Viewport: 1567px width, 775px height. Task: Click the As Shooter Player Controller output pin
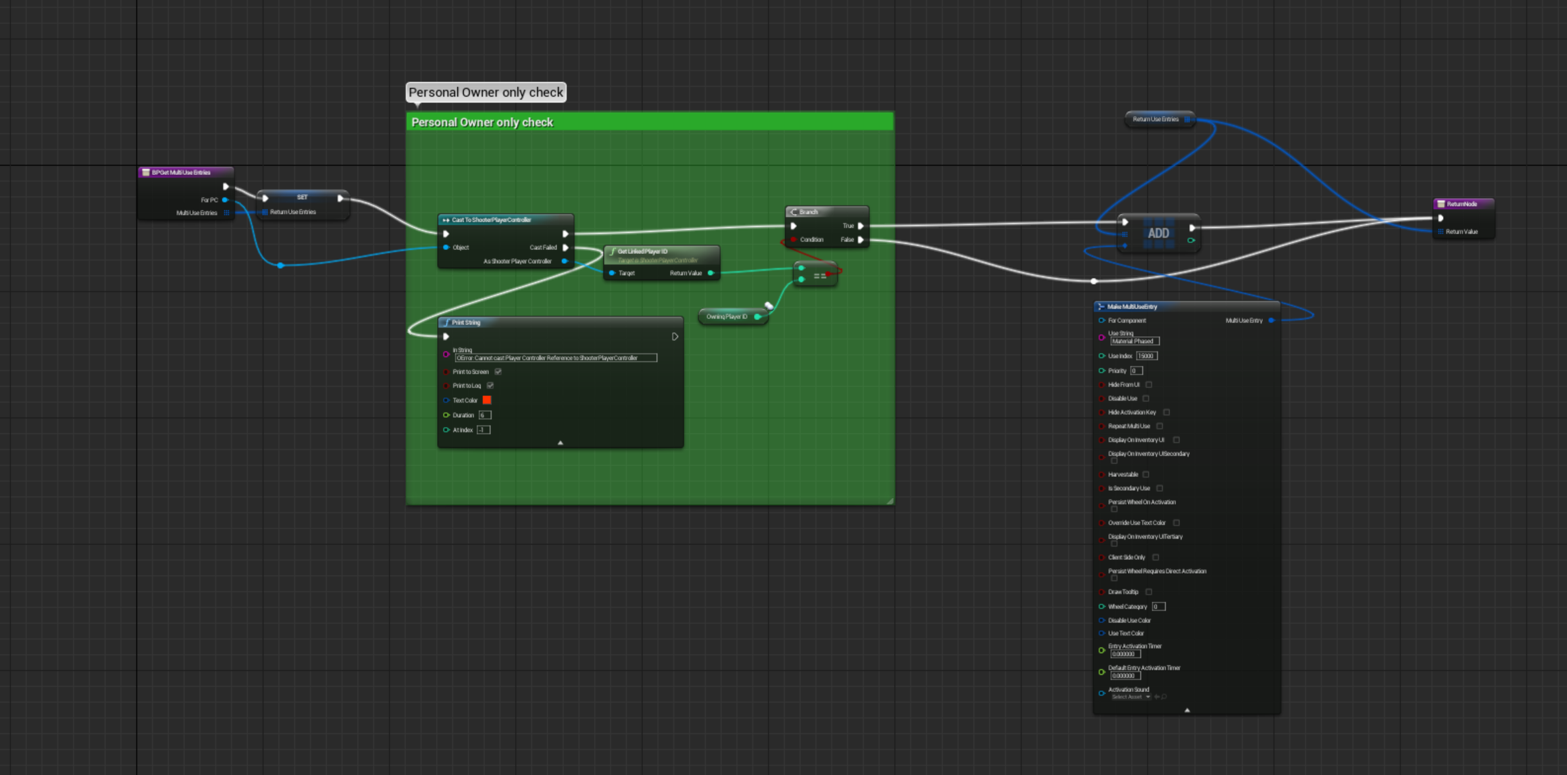[565, 261]
